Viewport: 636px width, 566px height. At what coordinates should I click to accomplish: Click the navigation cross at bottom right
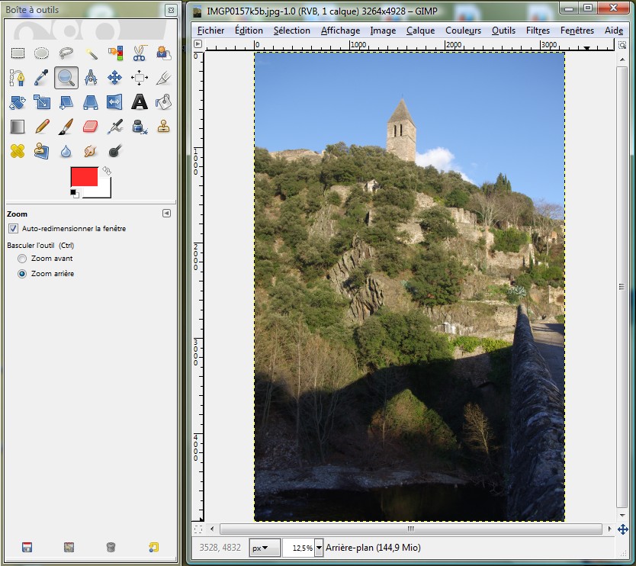623,529
